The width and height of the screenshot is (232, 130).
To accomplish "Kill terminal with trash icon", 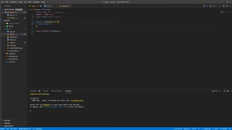I will pyautogui.click(x=228, y=91).
